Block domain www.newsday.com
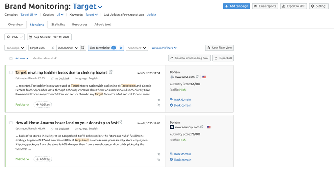The height and width of the screenshot is (169, 334). pyautogui.click(x=180, y=160)
